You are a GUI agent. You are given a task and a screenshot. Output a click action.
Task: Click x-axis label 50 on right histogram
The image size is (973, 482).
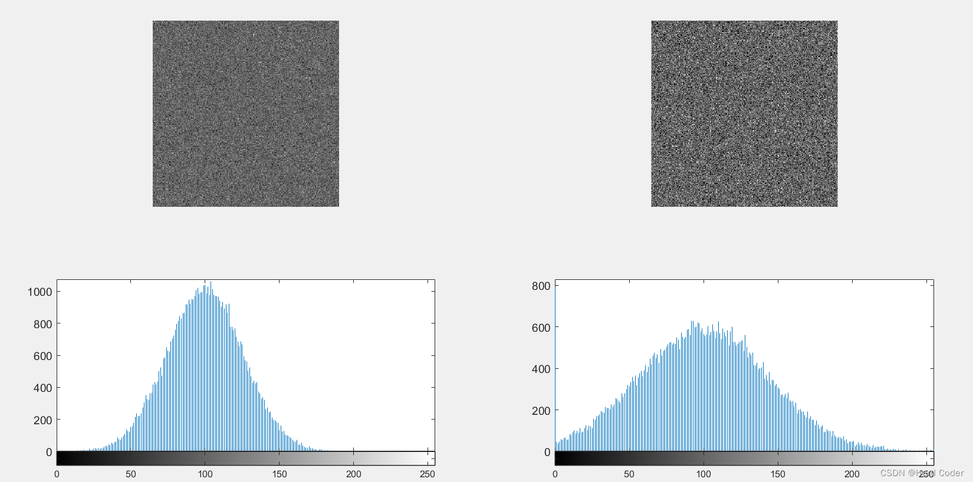[x=629, y=474]
